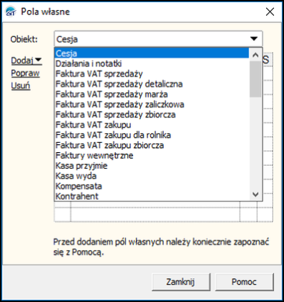Close the Pola własne dialog
Image resolution: width=284 pixels, height=302 pixels.
tap(270, 12)
